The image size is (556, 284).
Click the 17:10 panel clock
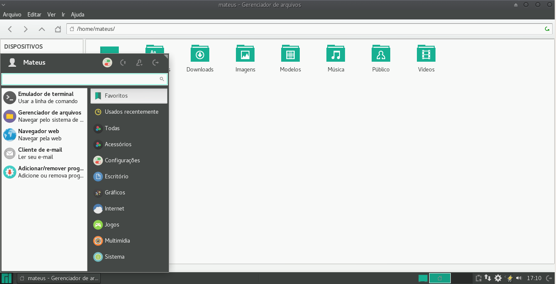coord(534,278)
